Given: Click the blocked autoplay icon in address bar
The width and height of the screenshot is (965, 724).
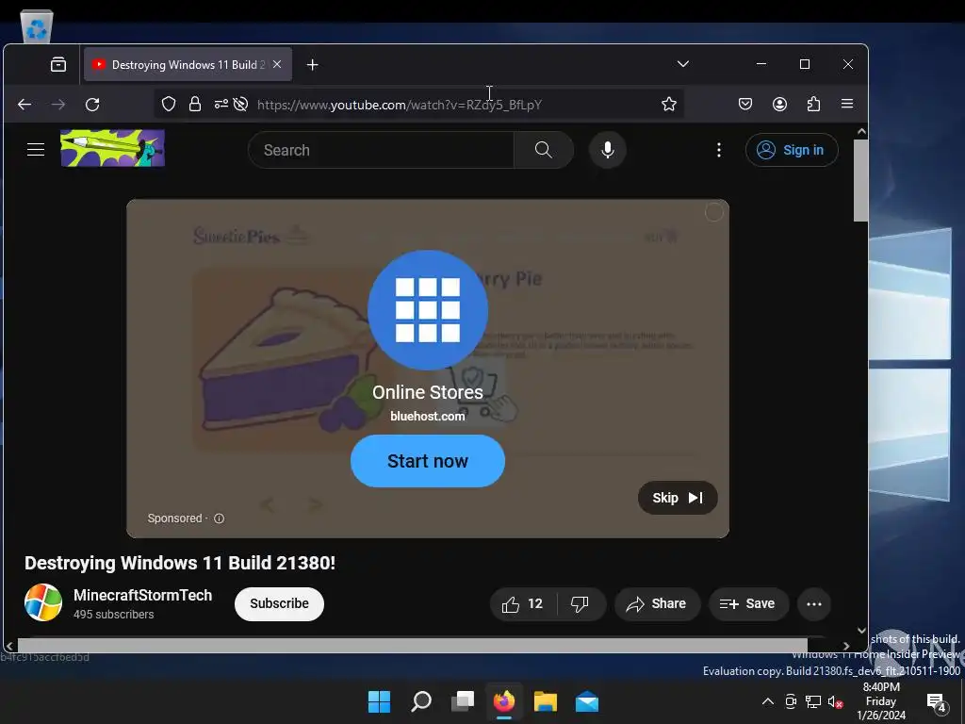Looking at the screenshot, I should 241,104.
